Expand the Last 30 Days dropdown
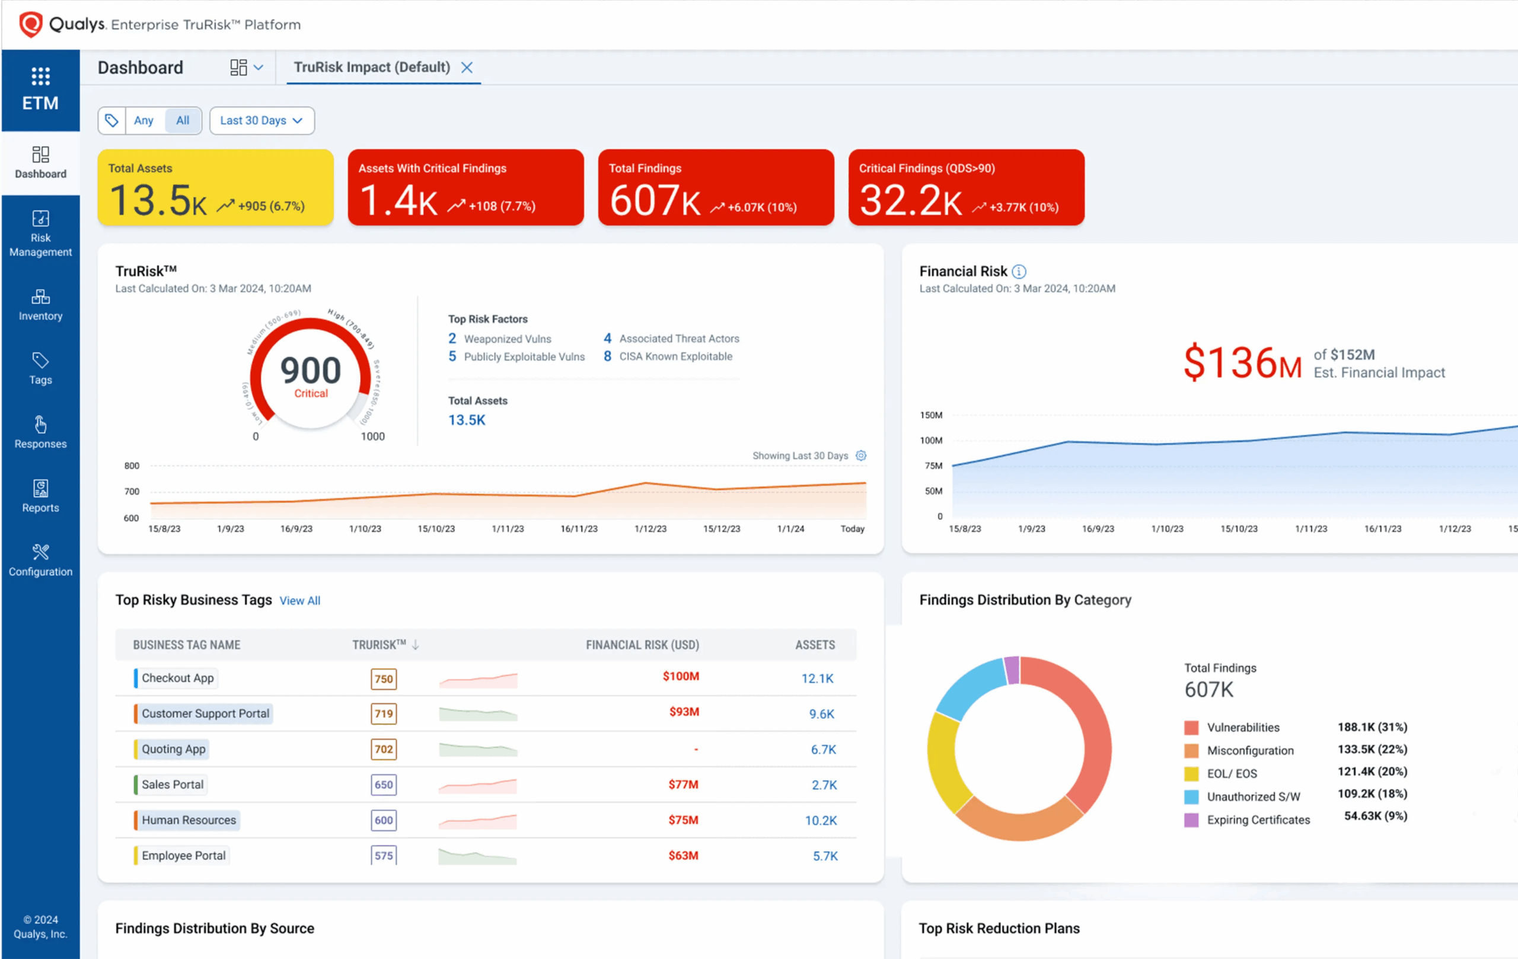This screenshot has height=959, width=1518. 261,120
